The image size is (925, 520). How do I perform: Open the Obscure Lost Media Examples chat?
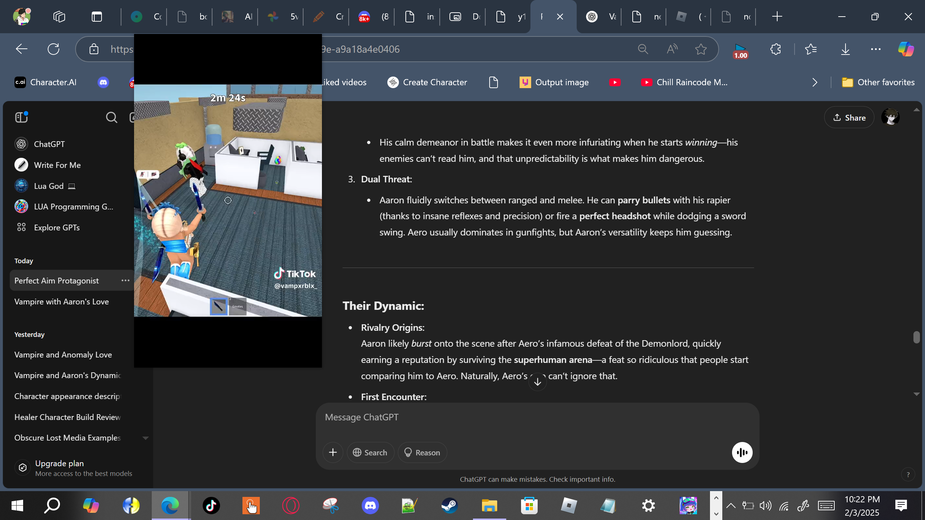point(68,438)
